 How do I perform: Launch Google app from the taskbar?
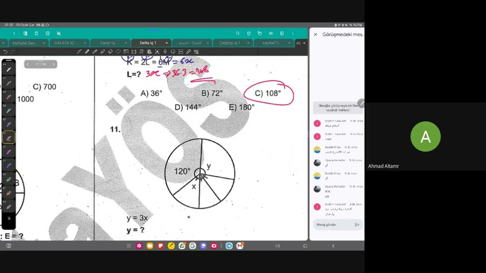click(193, 246)
